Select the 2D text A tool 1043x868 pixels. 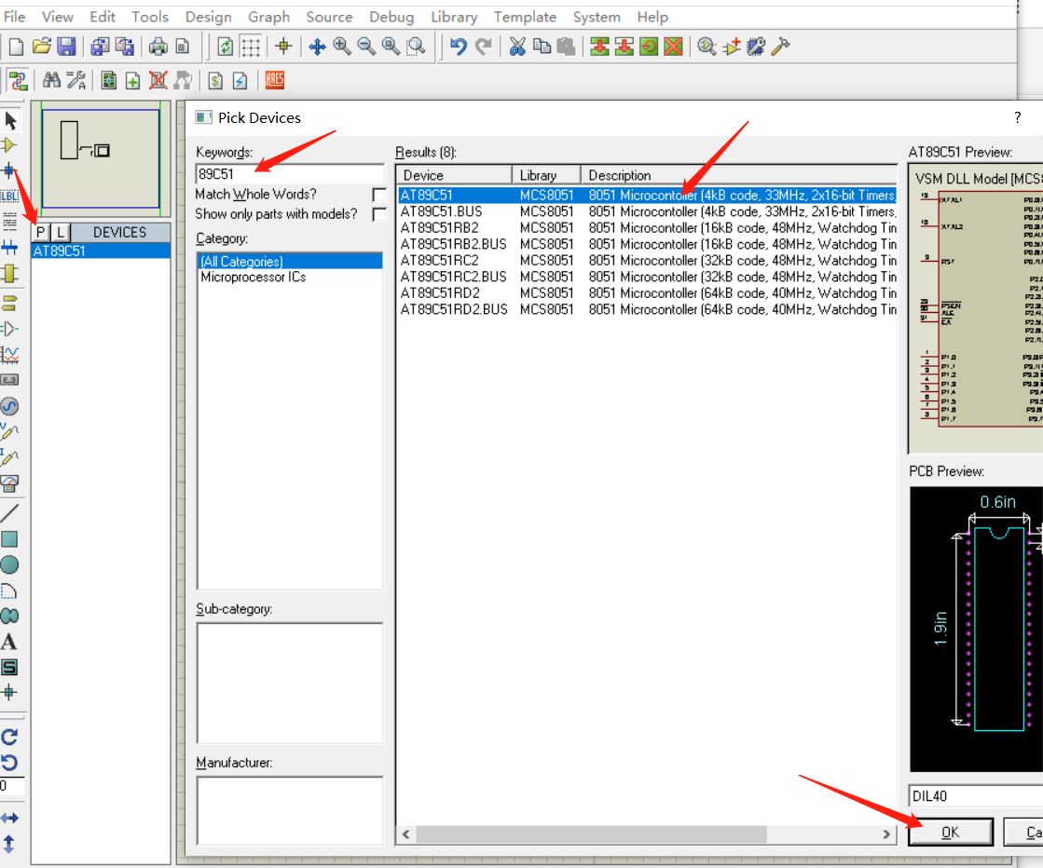click(8, 642)
